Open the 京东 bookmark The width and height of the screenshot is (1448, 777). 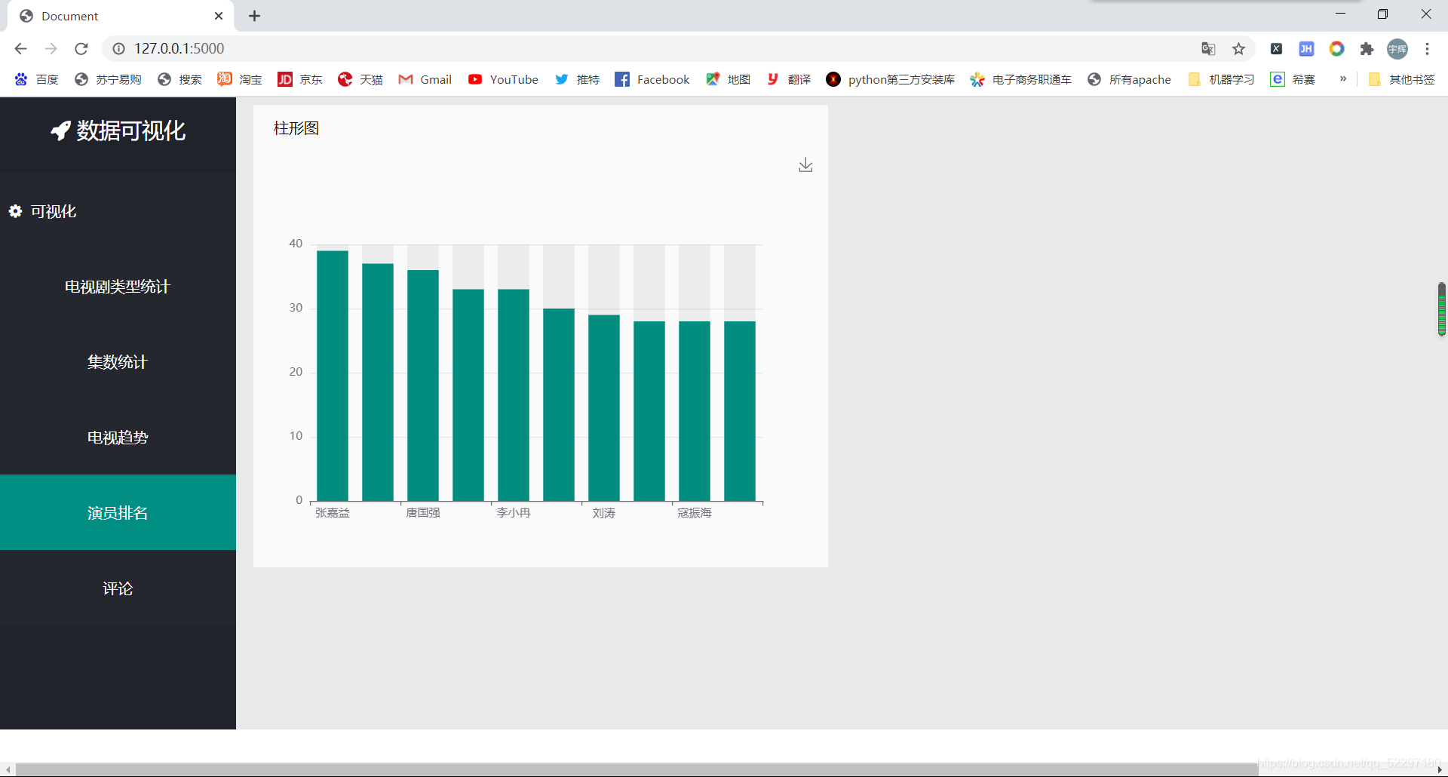[300, 79]
